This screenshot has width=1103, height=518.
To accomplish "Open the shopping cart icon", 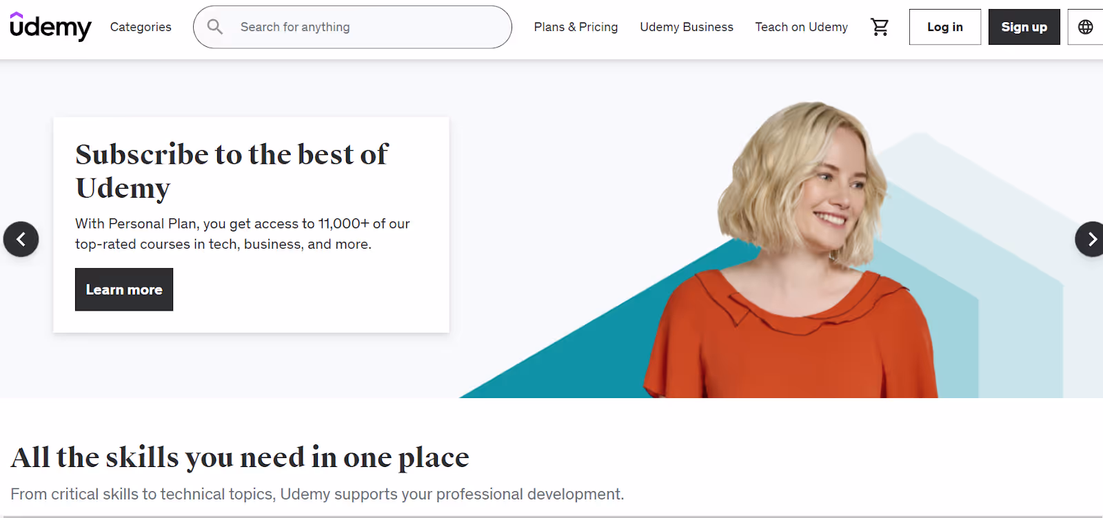I will (x=880, y=27).
